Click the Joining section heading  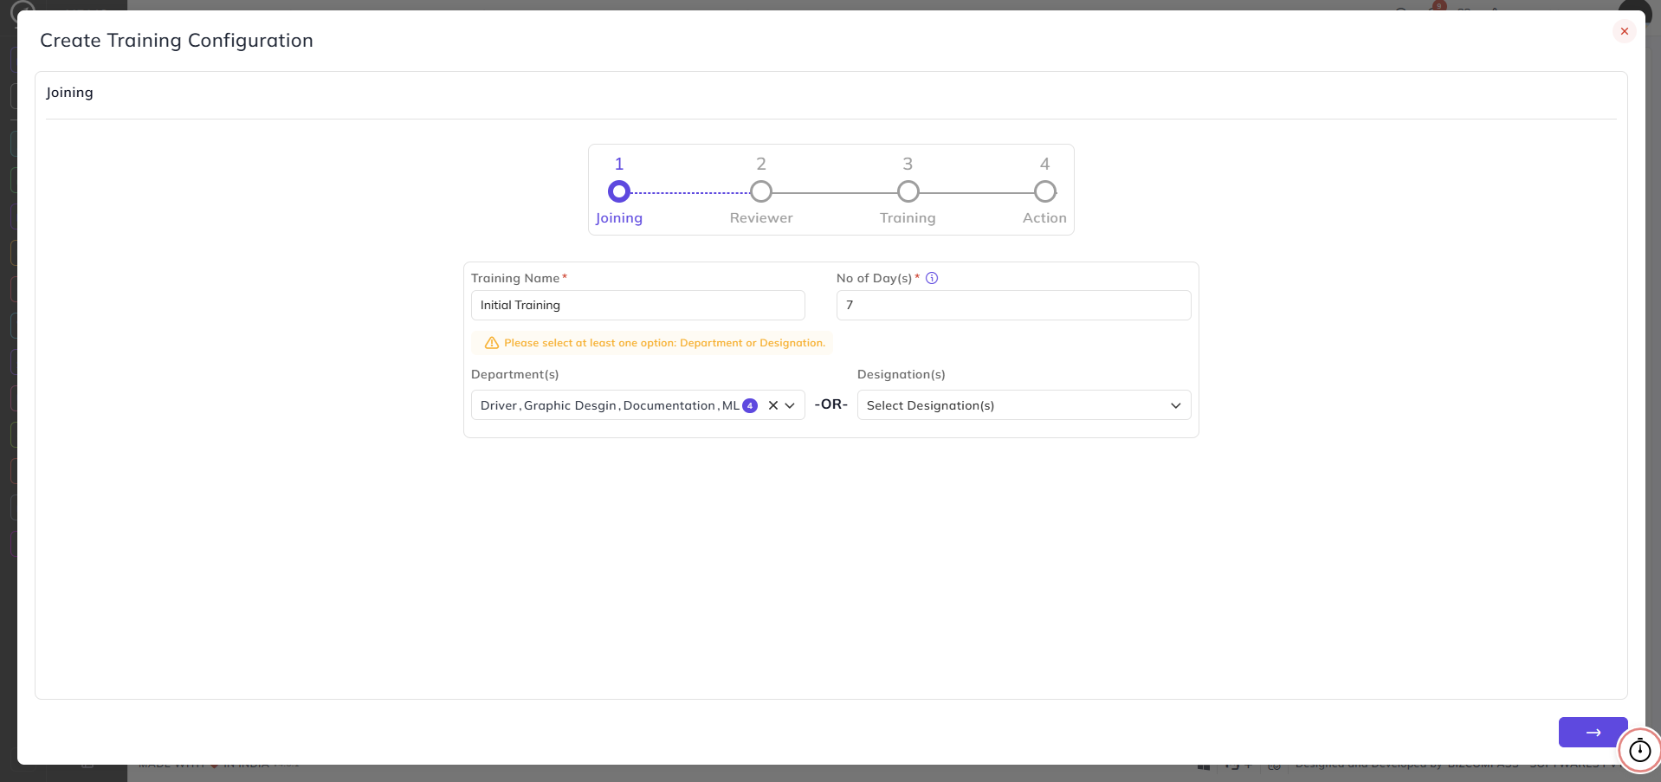[x=69, y=93]
